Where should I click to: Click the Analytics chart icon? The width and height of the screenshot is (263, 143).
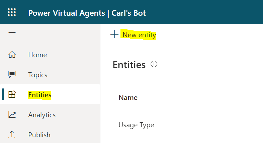coord(12,115)
